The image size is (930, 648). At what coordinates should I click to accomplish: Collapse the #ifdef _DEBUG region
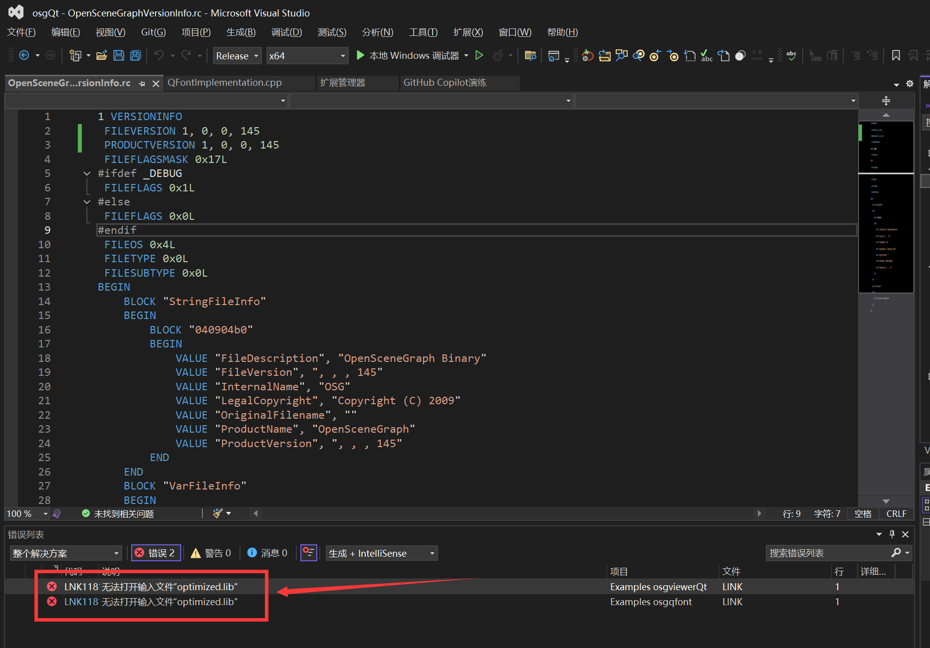(x=87, y=173)
